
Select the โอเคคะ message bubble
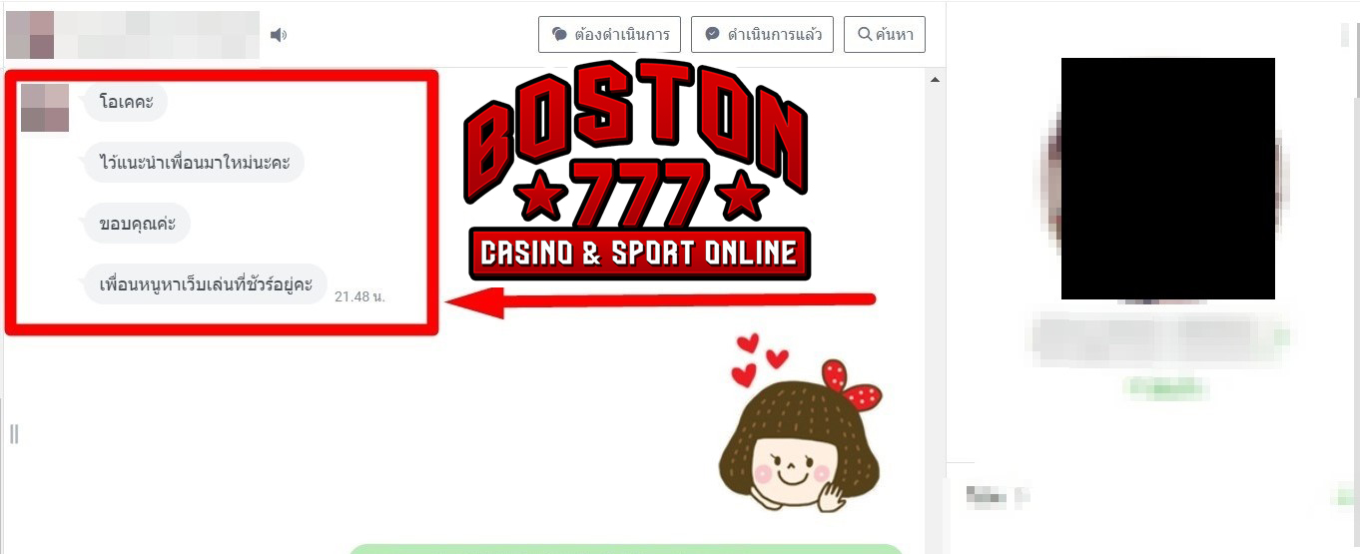coord(126,102)
